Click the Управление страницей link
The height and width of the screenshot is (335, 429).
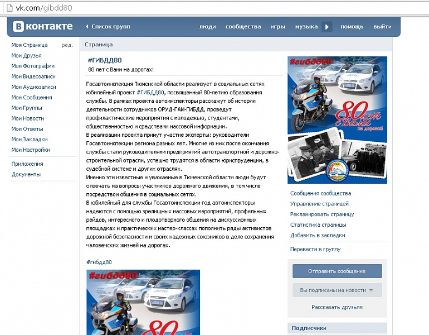click(x=319, y=204)
